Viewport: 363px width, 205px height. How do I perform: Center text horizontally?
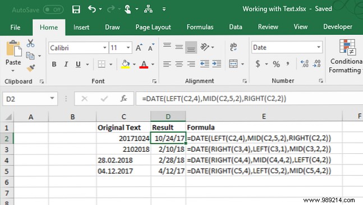pyautogui.click(x=179, y=64)
